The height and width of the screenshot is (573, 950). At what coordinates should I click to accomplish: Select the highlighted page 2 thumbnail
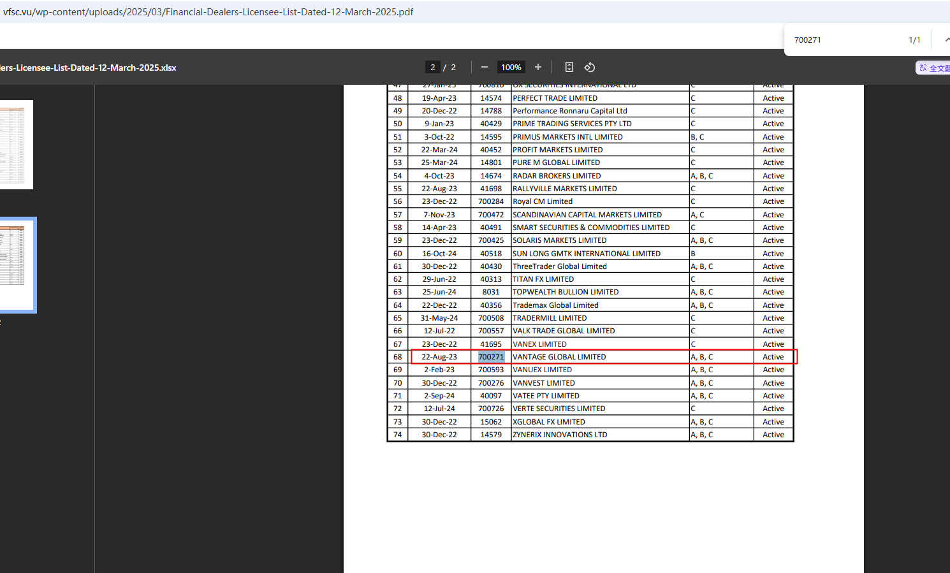[13, 264]
